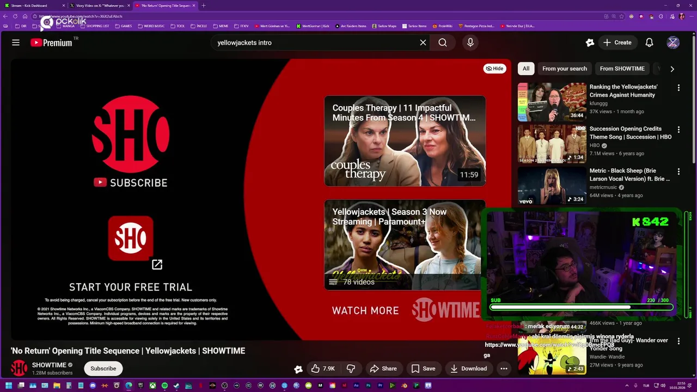Share the video
The height and width of the screenshot is (392, 697).
point(383,369)
